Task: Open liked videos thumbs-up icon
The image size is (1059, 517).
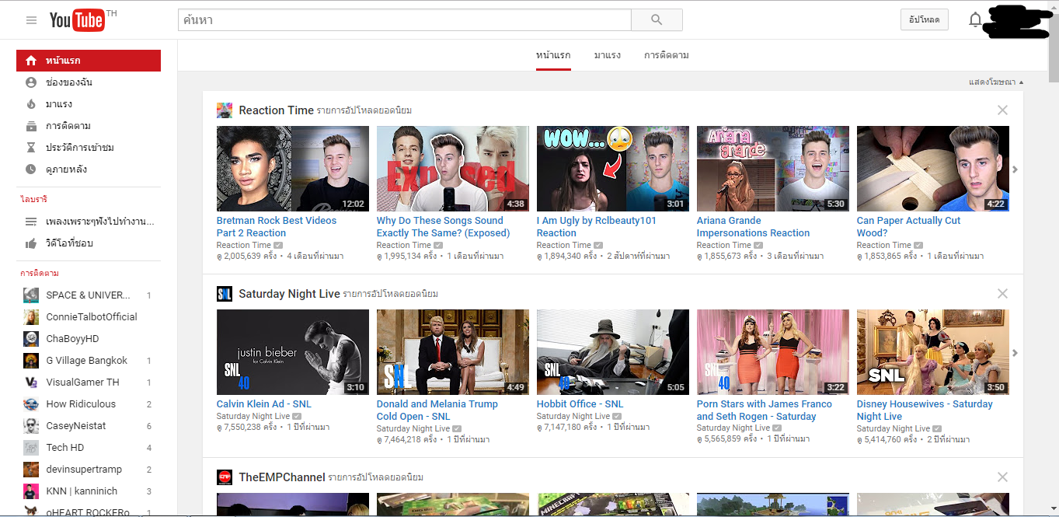Action: [x=31, y=243]
